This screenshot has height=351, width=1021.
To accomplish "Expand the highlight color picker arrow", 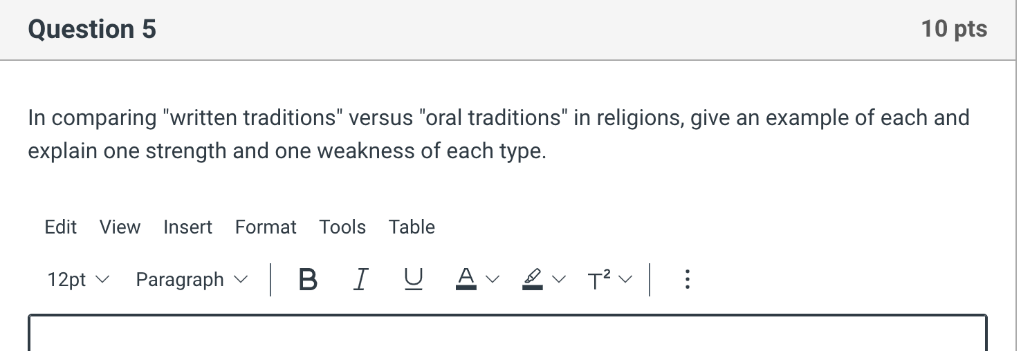I will click(x=558, y=280).
